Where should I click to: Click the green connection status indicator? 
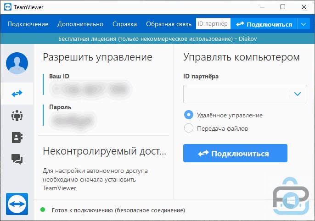point(43,210)
